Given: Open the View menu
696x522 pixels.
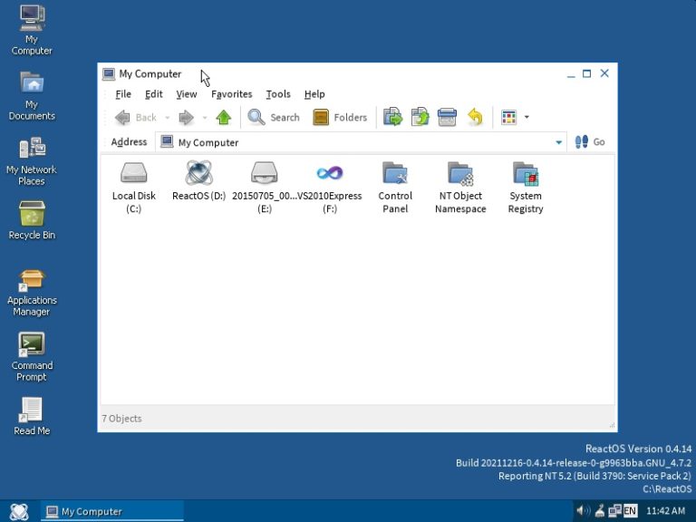Looking at the screenshot, I should tap(187, 94).
